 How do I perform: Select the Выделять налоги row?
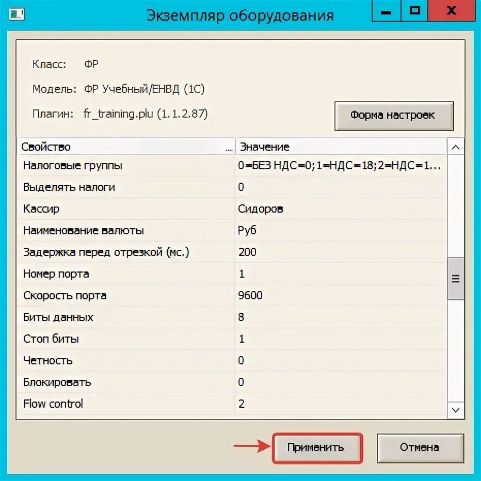232,187
